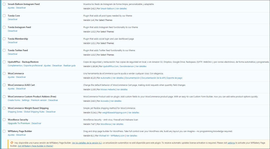
Task: Tick the UpdraftPlus Backup/Restore checkbox
Action: pos(4,62)
